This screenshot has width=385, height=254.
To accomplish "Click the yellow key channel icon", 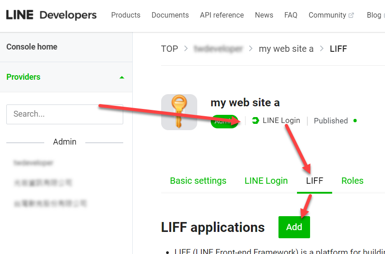I will pyautogui.click(x=179, y=112).
